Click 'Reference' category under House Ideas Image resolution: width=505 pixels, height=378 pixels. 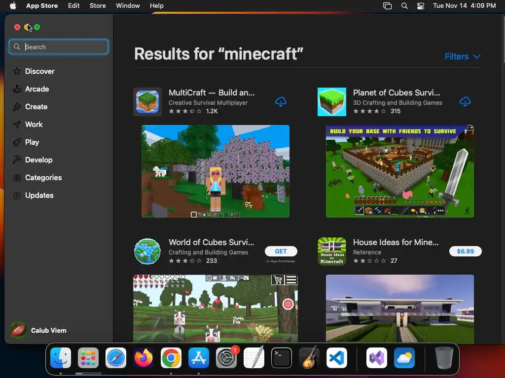pyautogui.click(x=367, y=252)
